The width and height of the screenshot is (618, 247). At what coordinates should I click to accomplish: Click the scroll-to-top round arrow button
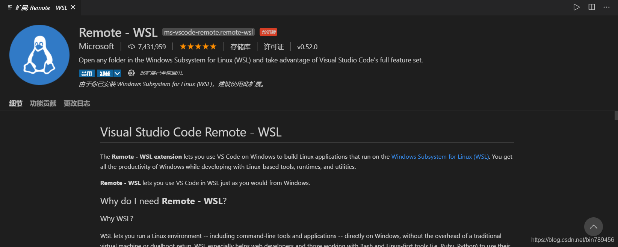pyautogui.click(x=594, y=227)
